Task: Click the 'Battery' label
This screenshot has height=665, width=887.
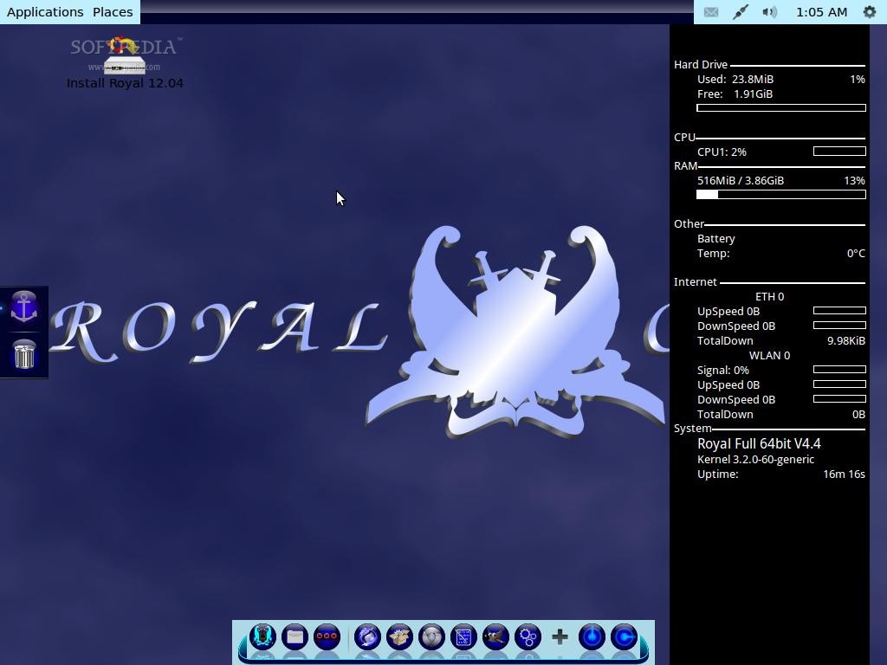Action: click(715, 239)
